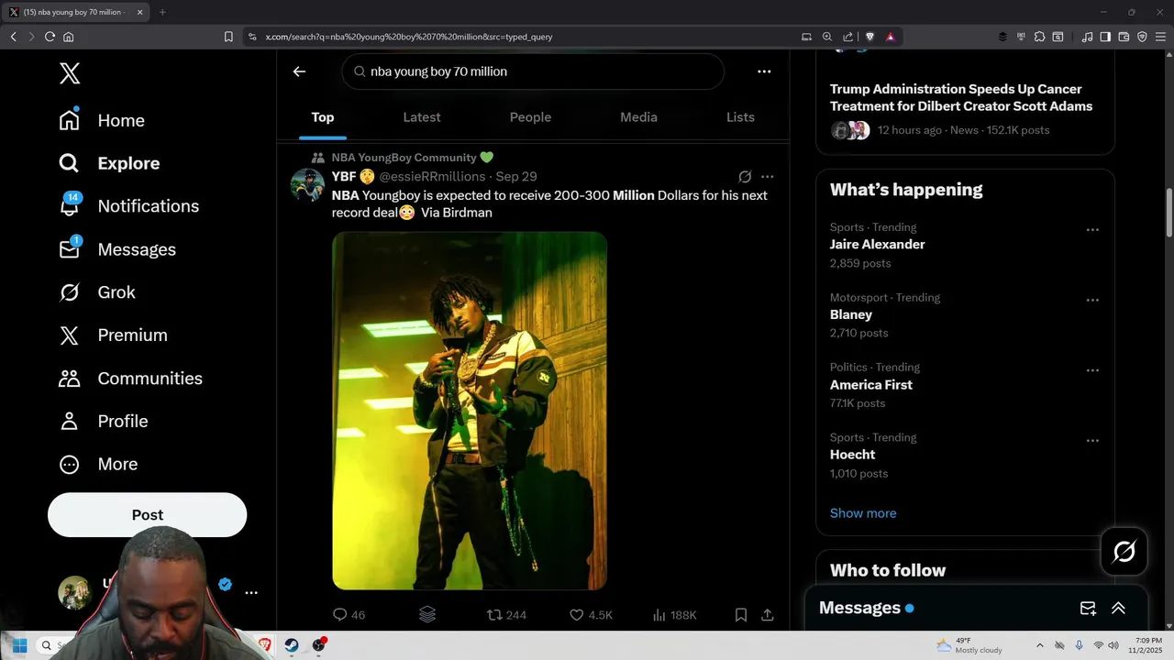Image resolution: width=1174 pixels, height=660 pixels.
Task: Toggle the browser sidebar panel
Action: pos(1105,37)
